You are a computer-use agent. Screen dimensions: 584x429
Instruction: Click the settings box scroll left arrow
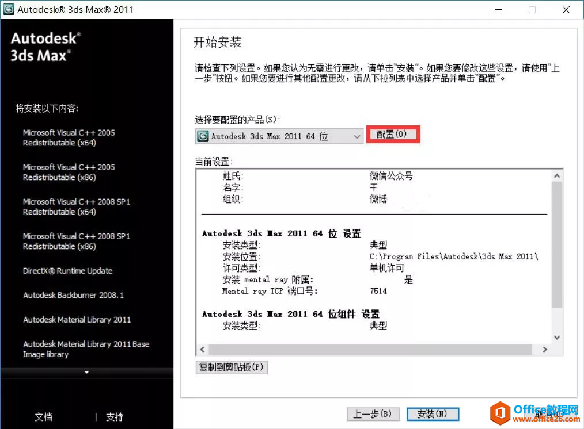click(202, 350)
